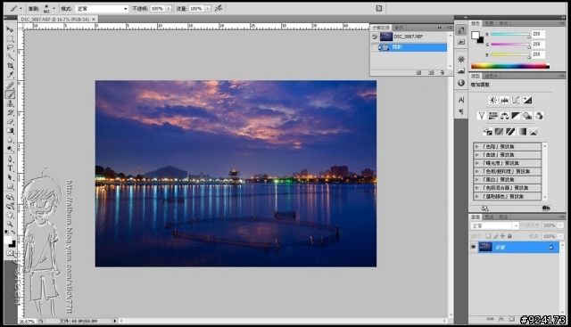Open the Character panel from the dock
The height and width of the screenshot is (327, 571).
[x=461, y=100]
